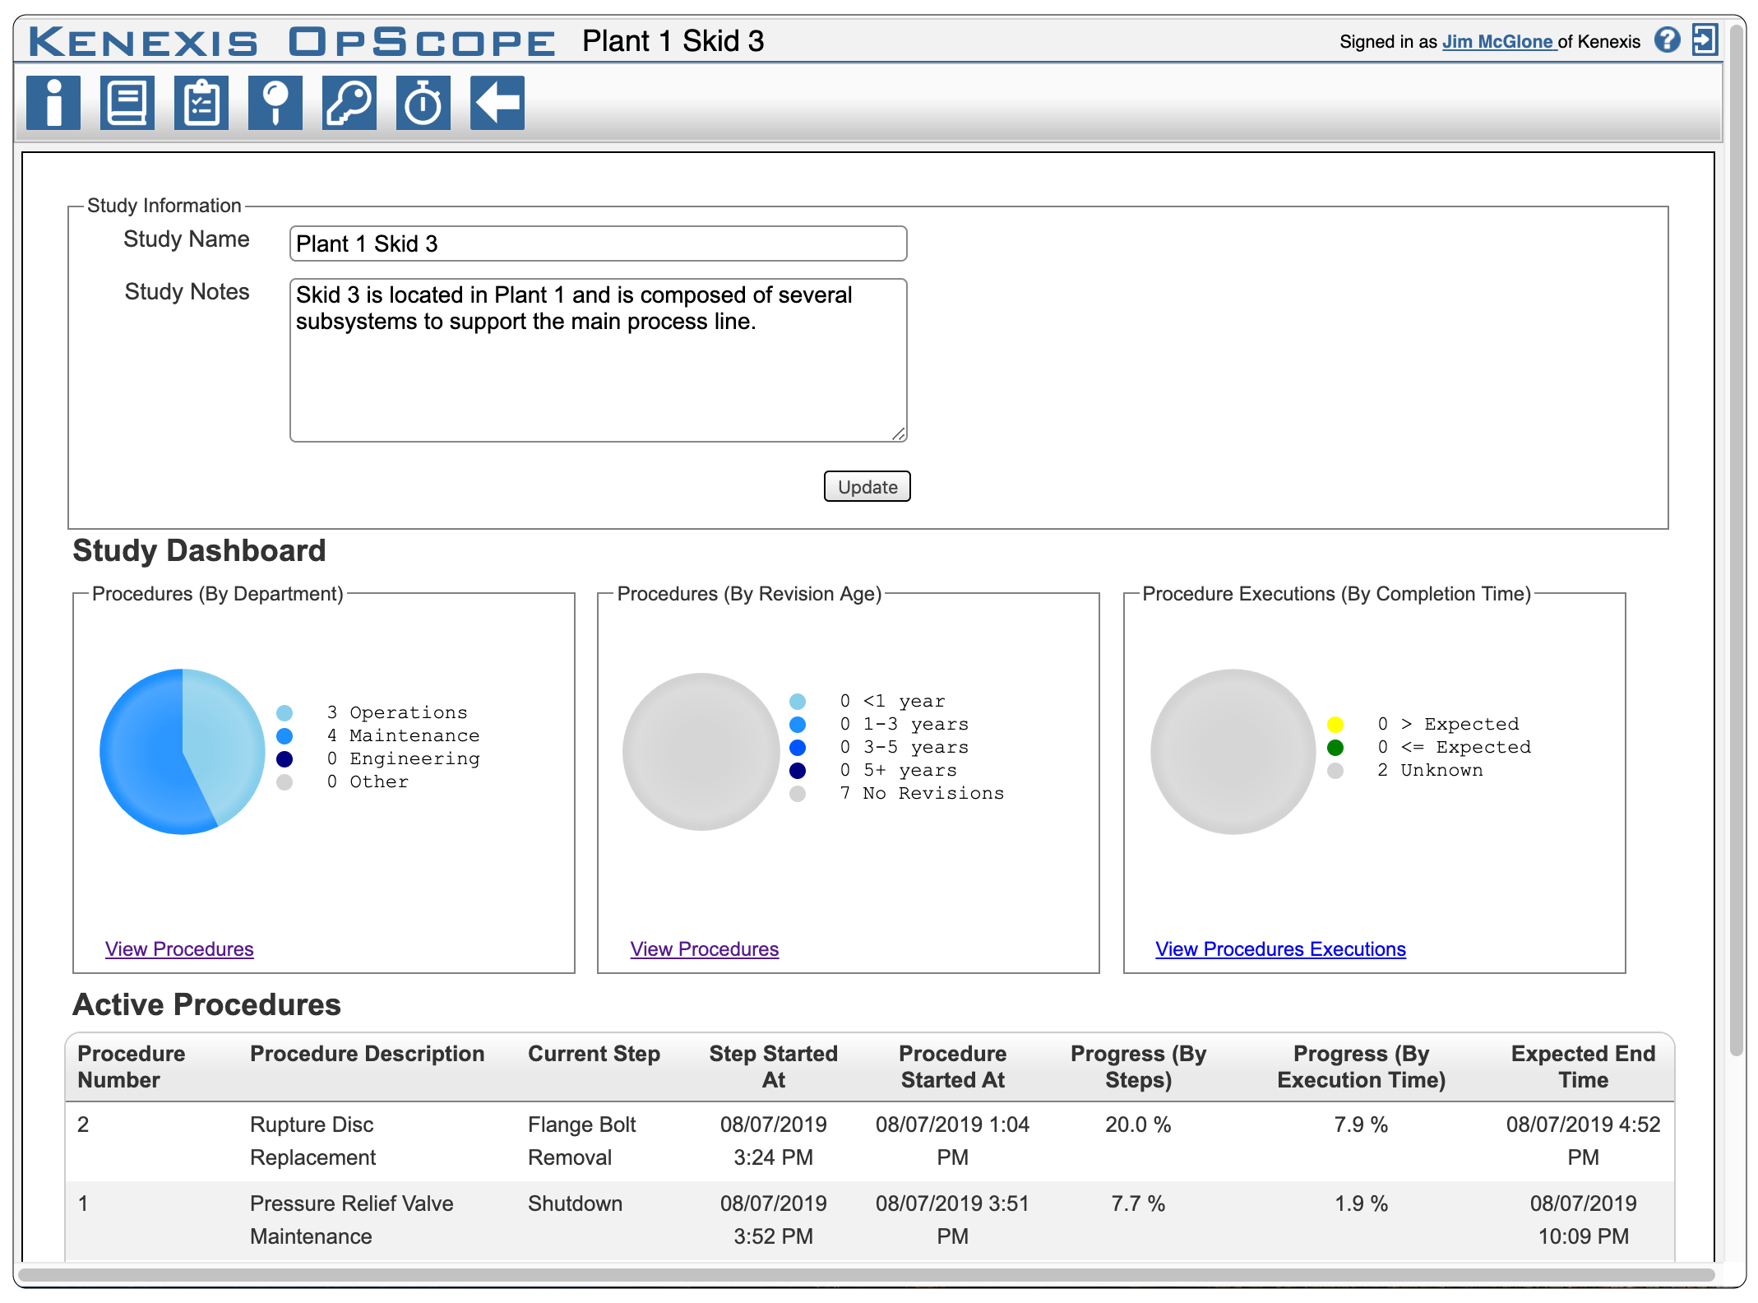
Task: Click the Procedures By Department pie chart
Action: (x=183, y=752)
